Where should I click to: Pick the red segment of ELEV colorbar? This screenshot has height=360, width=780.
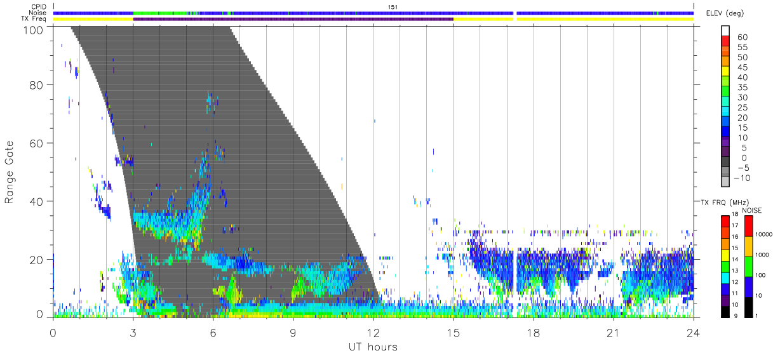pos(725,42)
